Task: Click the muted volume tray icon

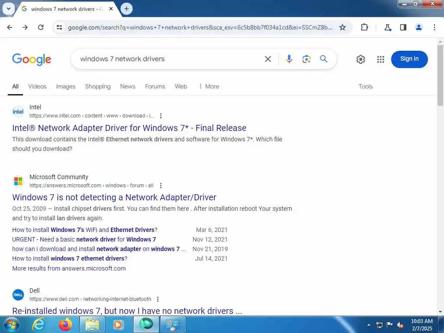Action: click(x=400, y=325)
